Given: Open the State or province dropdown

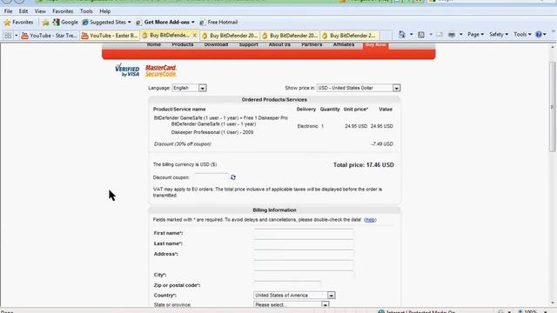Looking at the screenshot, I should (292, 305).
